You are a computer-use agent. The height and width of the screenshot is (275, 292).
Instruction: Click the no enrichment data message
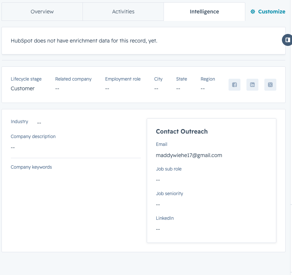[84, 41]
